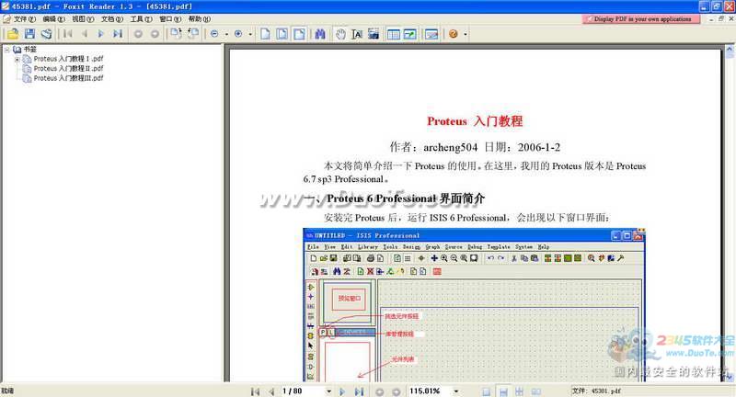Click the 书签 bookmarks root label

pyautogui.click(x=30, y=50)
